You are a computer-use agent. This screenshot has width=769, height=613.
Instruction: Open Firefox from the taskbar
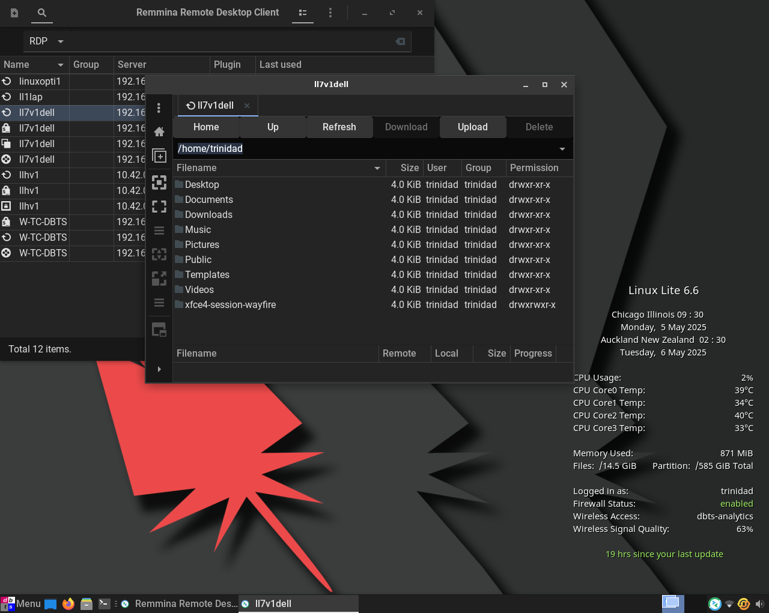68,603
